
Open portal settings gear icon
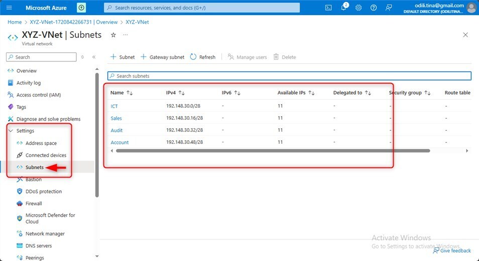[358, 8]
